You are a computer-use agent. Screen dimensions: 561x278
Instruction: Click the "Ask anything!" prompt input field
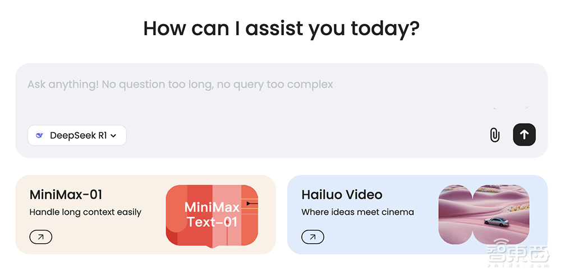(x=180, y=85)
